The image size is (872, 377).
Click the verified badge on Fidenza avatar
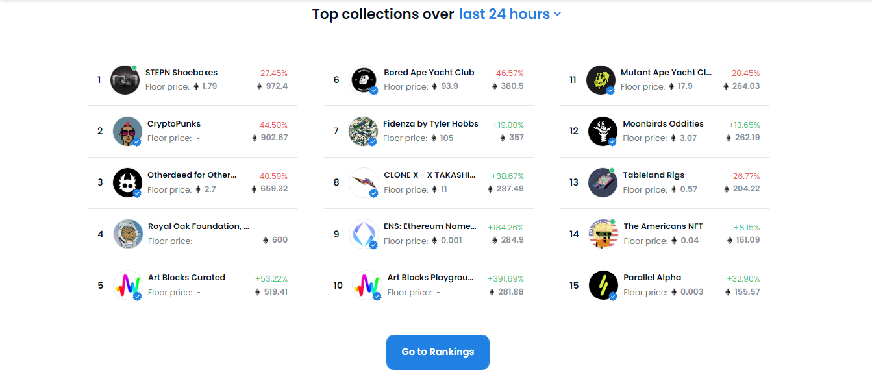[373, 142]
